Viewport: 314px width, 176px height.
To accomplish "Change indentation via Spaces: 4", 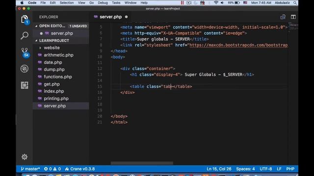I will (x=245, y=169).
